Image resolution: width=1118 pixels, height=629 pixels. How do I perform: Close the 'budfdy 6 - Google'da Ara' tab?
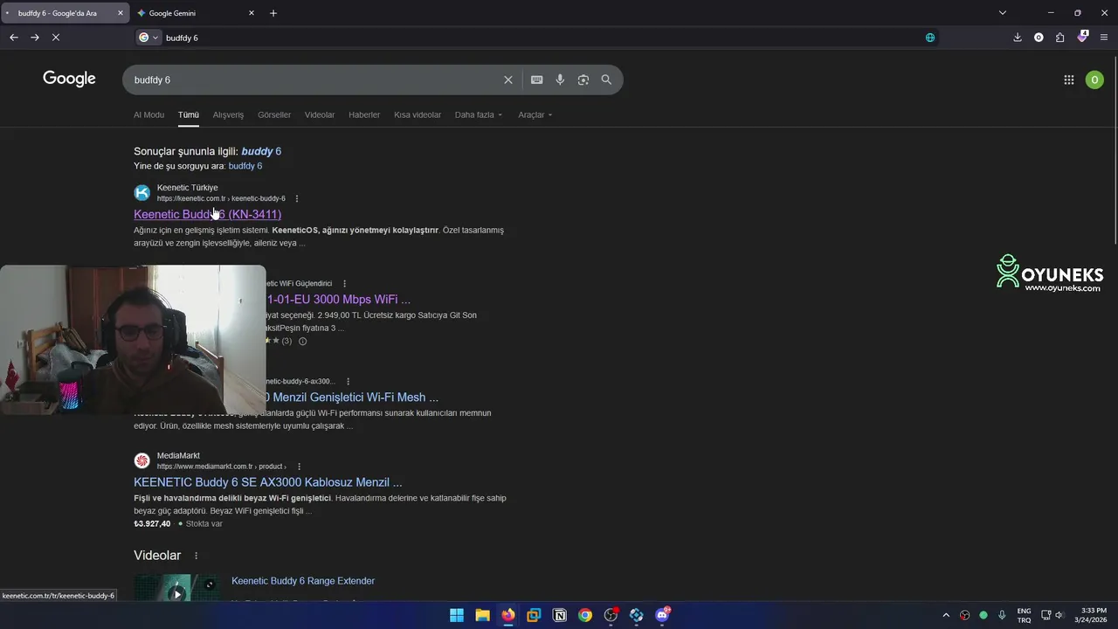pos(121,13)
